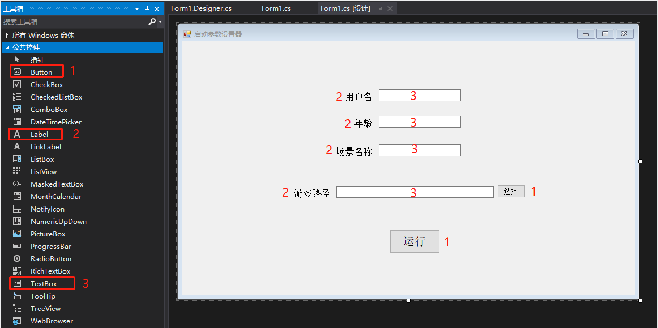The width and height of the screenshot is (658, 328).
Task: Pick the RadioButton control icon
Action: [17, 258]
